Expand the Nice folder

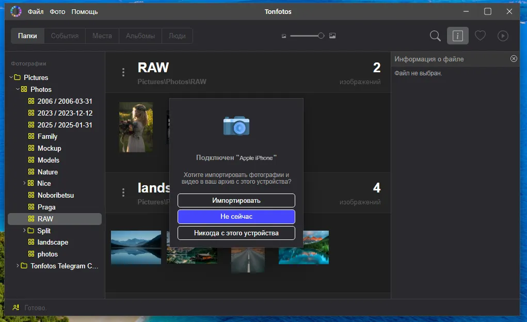(24, 183)
